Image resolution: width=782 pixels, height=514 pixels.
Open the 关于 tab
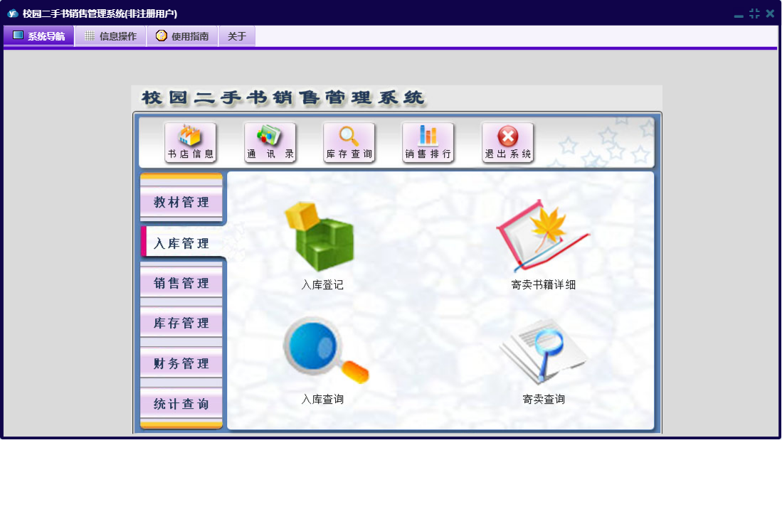point(237,36)
